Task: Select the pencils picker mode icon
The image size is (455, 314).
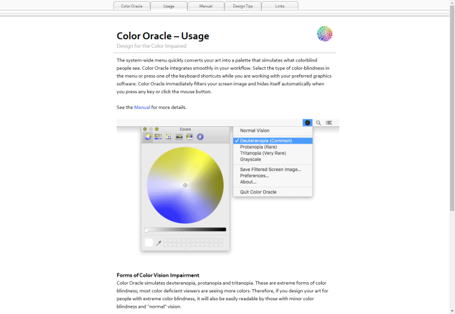Action: coord(189,137)
